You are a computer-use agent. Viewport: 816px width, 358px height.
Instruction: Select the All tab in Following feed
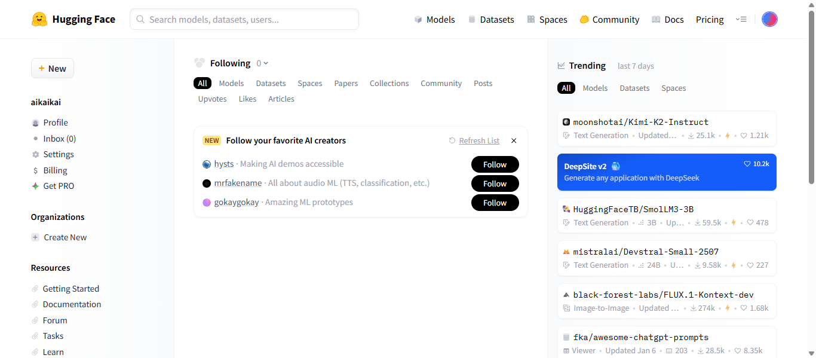(203, 83)
